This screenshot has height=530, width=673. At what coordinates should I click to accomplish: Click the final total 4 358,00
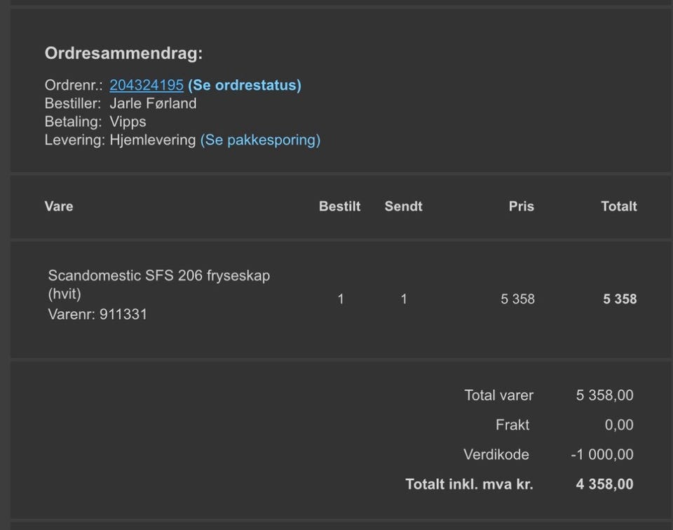coord(604,484)
